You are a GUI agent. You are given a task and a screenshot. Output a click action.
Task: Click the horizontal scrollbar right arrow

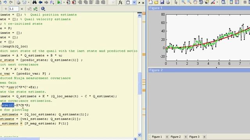pyautogui.click(x=135, y=139)
